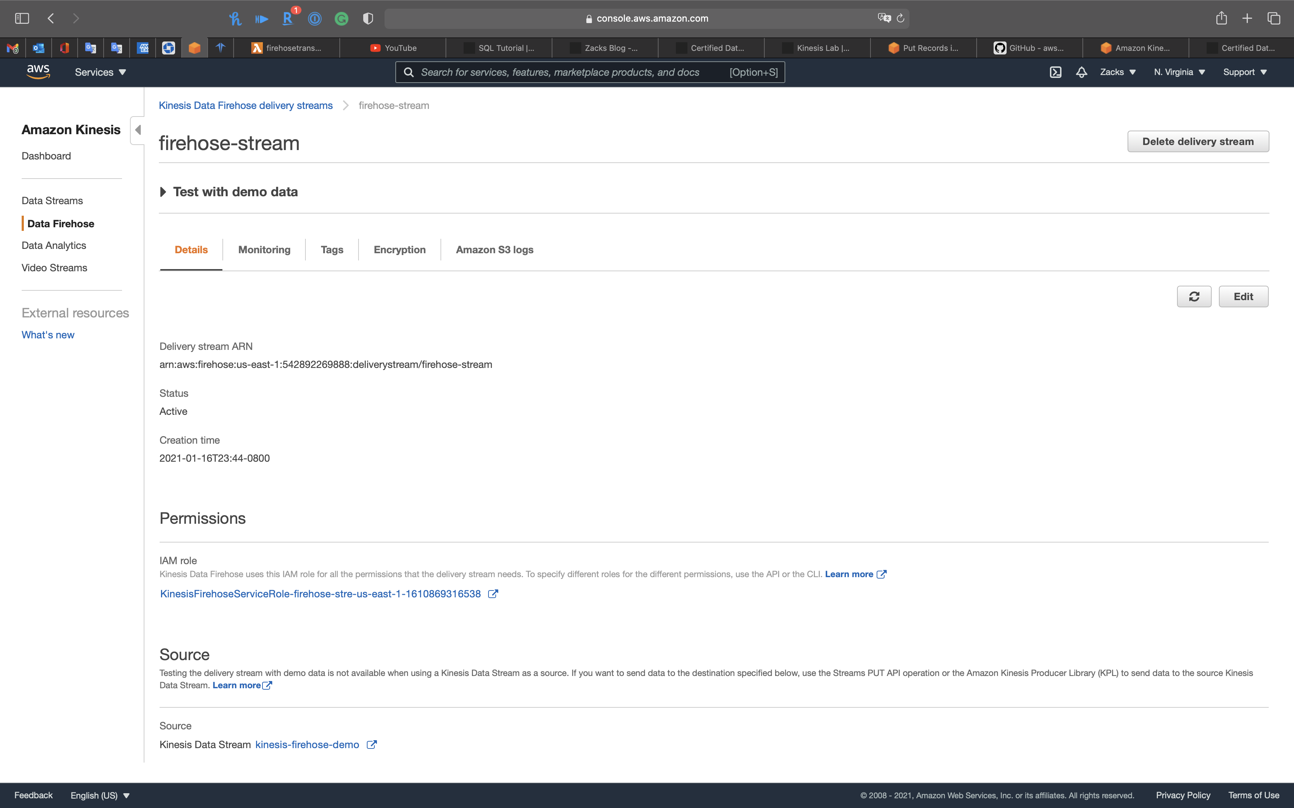Toggle the Safari sidebar icon

pyautogui.click(x=22, y=18)
